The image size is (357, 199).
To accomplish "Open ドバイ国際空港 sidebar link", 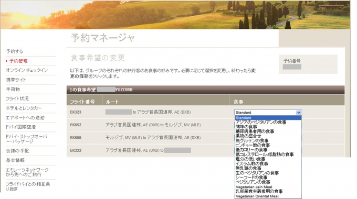I will [x=20, y=127].
